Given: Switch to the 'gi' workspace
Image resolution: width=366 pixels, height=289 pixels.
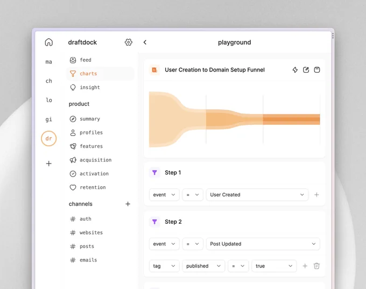Looking at the screenshot, I should click(49, 119).
